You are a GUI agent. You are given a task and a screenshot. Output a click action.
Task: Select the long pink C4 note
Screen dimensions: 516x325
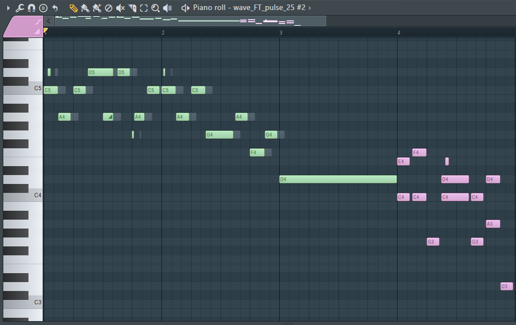455,197
